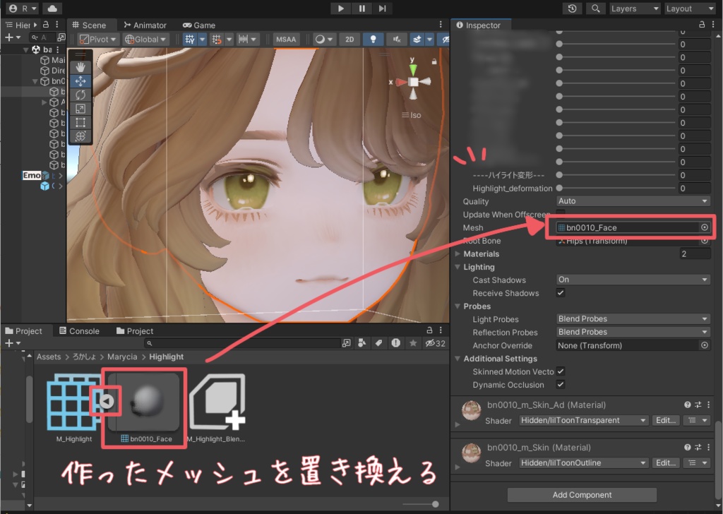The width and height of the screenshot is (723, 514).
Task: Open the Light Probes dropdown
Action: (x=632, y=319)
